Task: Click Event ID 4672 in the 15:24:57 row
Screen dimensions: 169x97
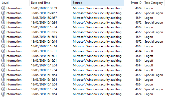Action: pyautogui.click(x=138, y=13)
